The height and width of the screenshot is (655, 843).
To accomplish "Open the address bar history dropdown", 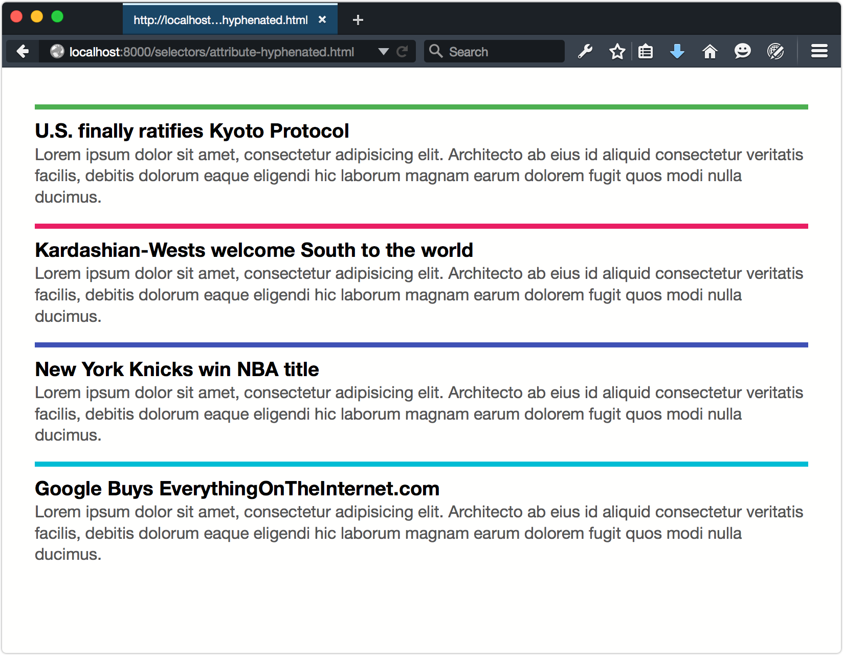I will [x=383, y=52].
